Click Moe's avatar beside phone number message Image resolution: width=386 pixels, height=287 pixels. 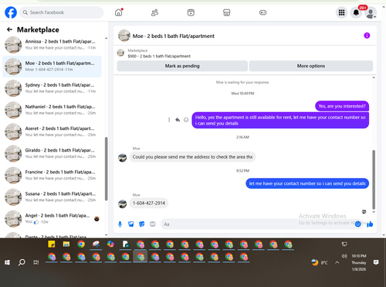tap(122, 203)
